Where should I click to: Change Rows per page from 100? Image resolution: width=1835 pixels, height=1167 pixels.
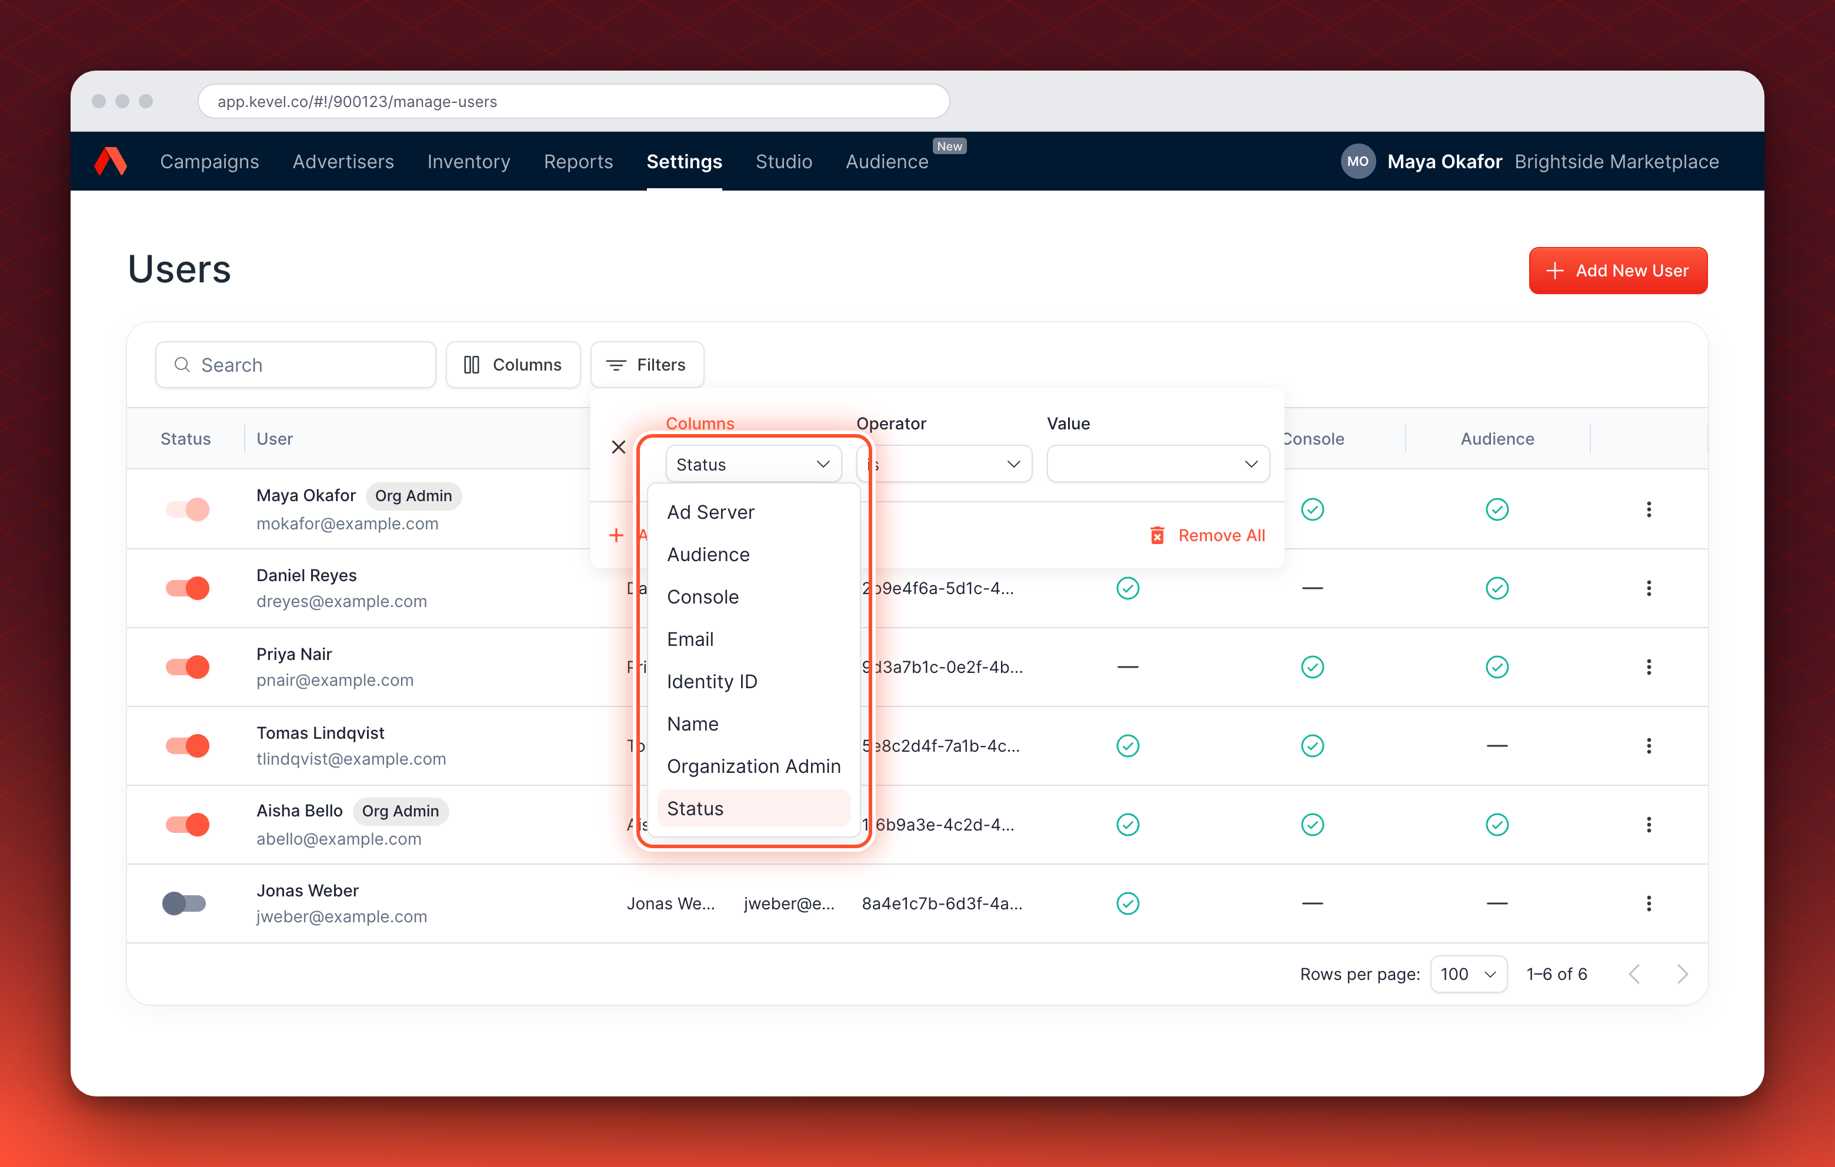1467,974
